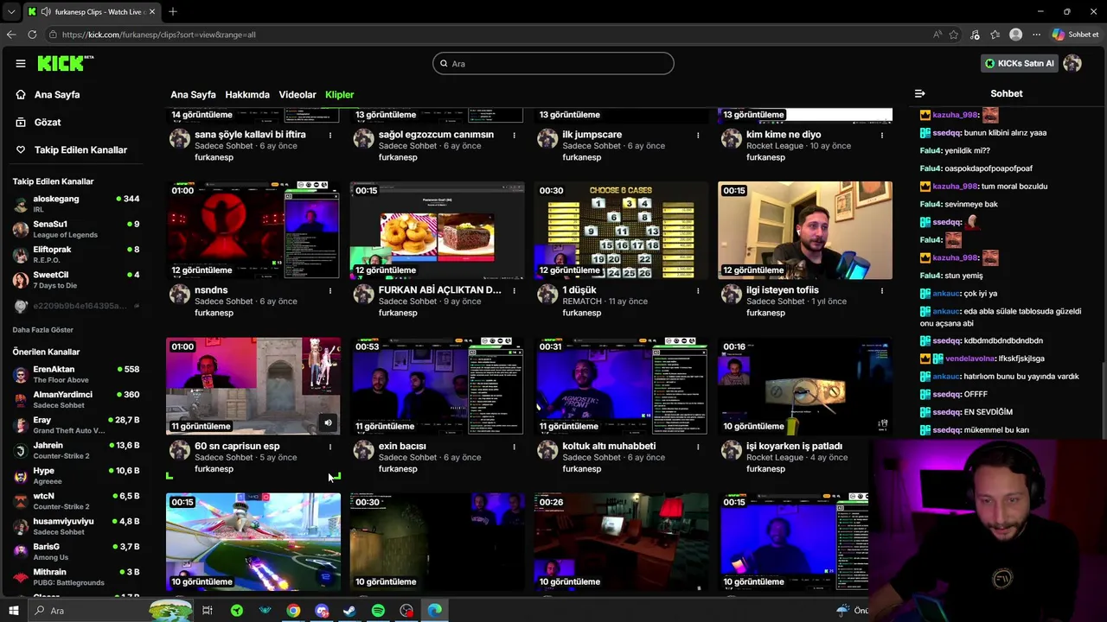
Task: Open options menu for clip 'ilk jumpscare'
Action: pyautogui.click(x=698, y=136)
